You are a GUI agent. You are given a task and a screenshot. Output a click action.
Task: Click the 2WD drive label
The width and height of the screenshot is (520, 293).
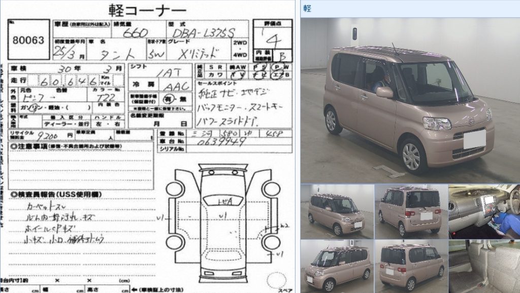[x=240, y=43]
